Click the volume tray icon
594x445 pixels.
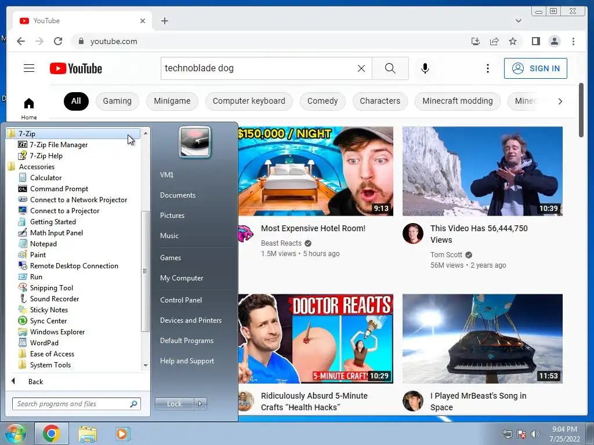point(535,434)
